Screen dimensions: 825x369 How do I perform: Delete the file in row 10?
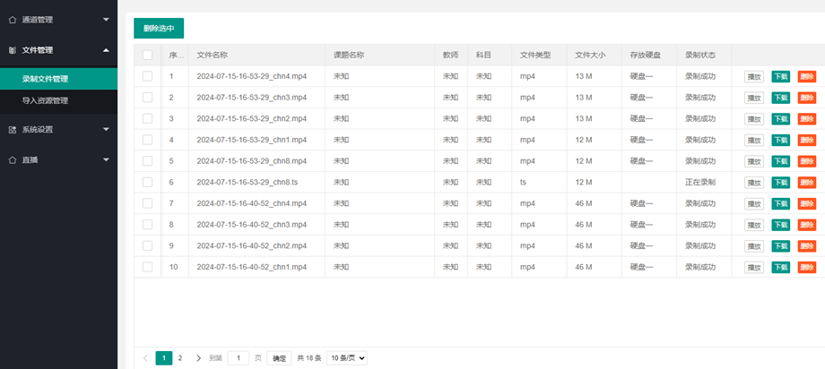(806, 267)
